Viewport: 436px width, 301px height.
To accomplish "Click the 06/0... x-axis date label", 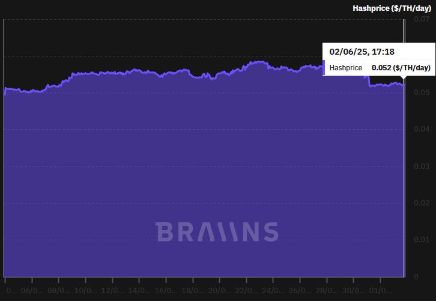I will (x=32, y=290).
